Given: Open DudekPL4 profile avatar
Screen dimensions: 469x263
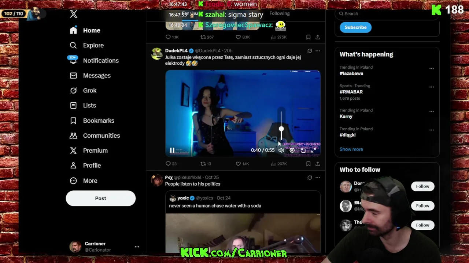Looking at the screenshot, I should click(157, 53).
